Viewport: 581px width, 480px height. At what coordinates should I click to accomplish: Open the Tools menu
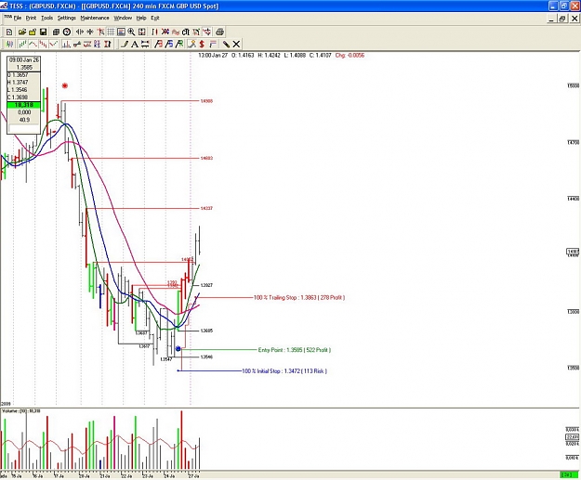point(46,18)
